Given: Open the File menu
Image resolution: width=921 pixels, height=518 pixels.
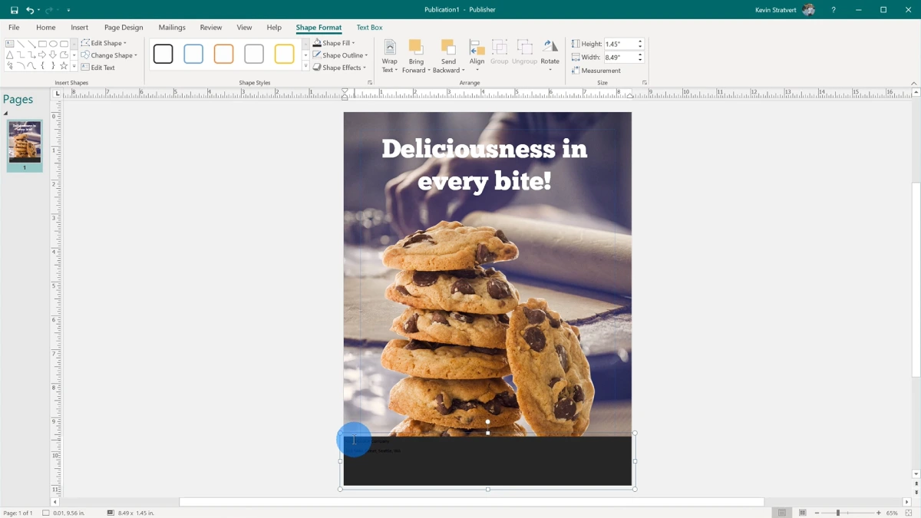Looking at the screenshot, I should pyautogui.click(x=14, y=27).
